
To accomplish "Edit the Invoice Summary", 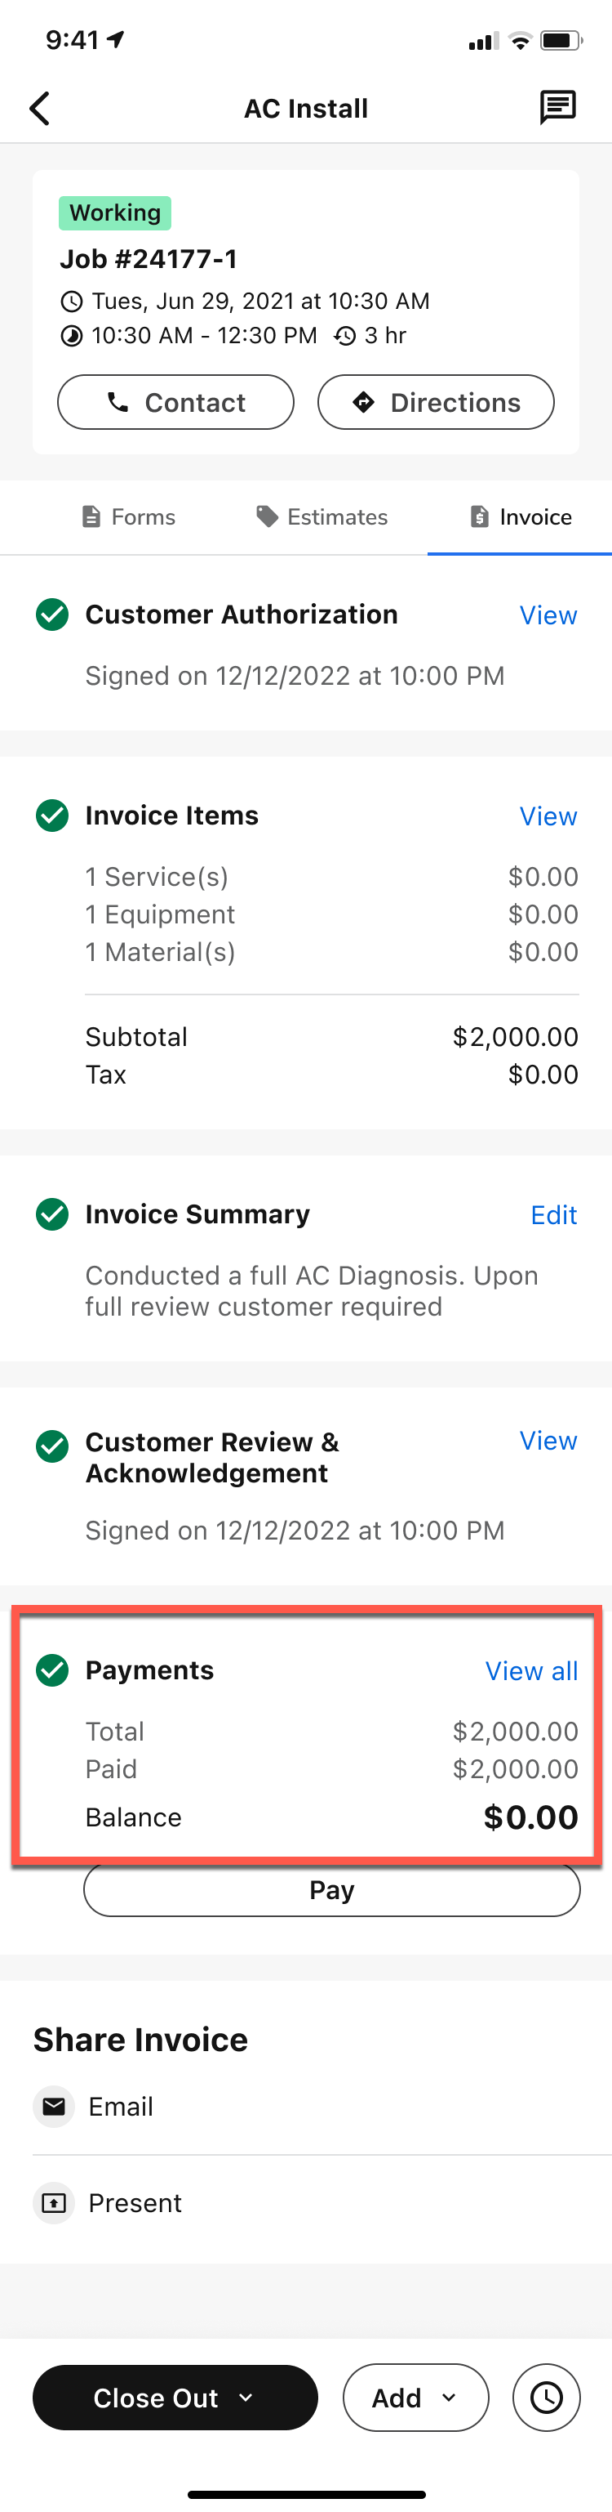I will [553, 1214].
